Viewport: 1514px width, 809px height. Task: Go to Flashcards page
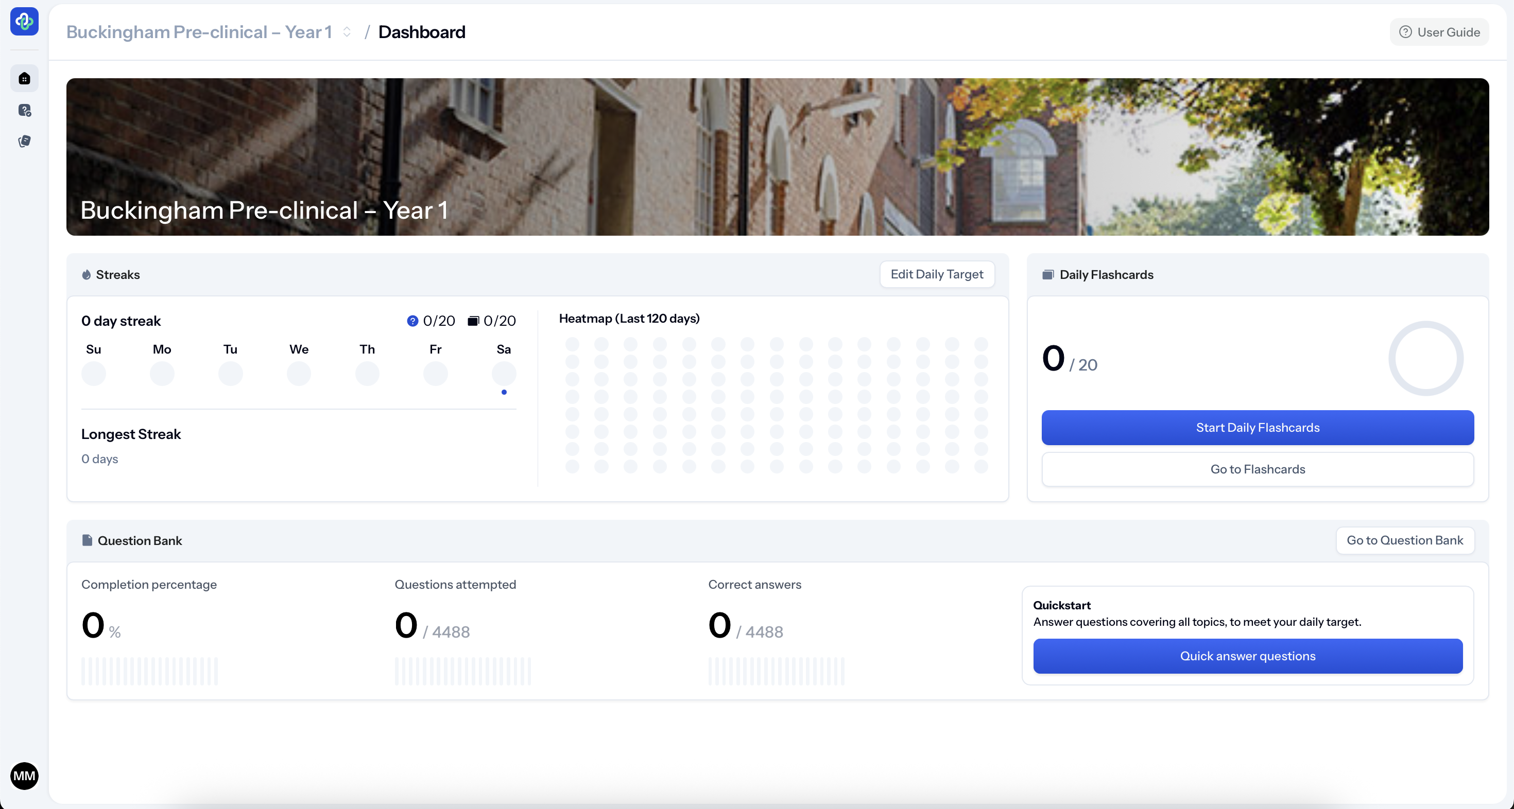click(x=1257, y=469)
